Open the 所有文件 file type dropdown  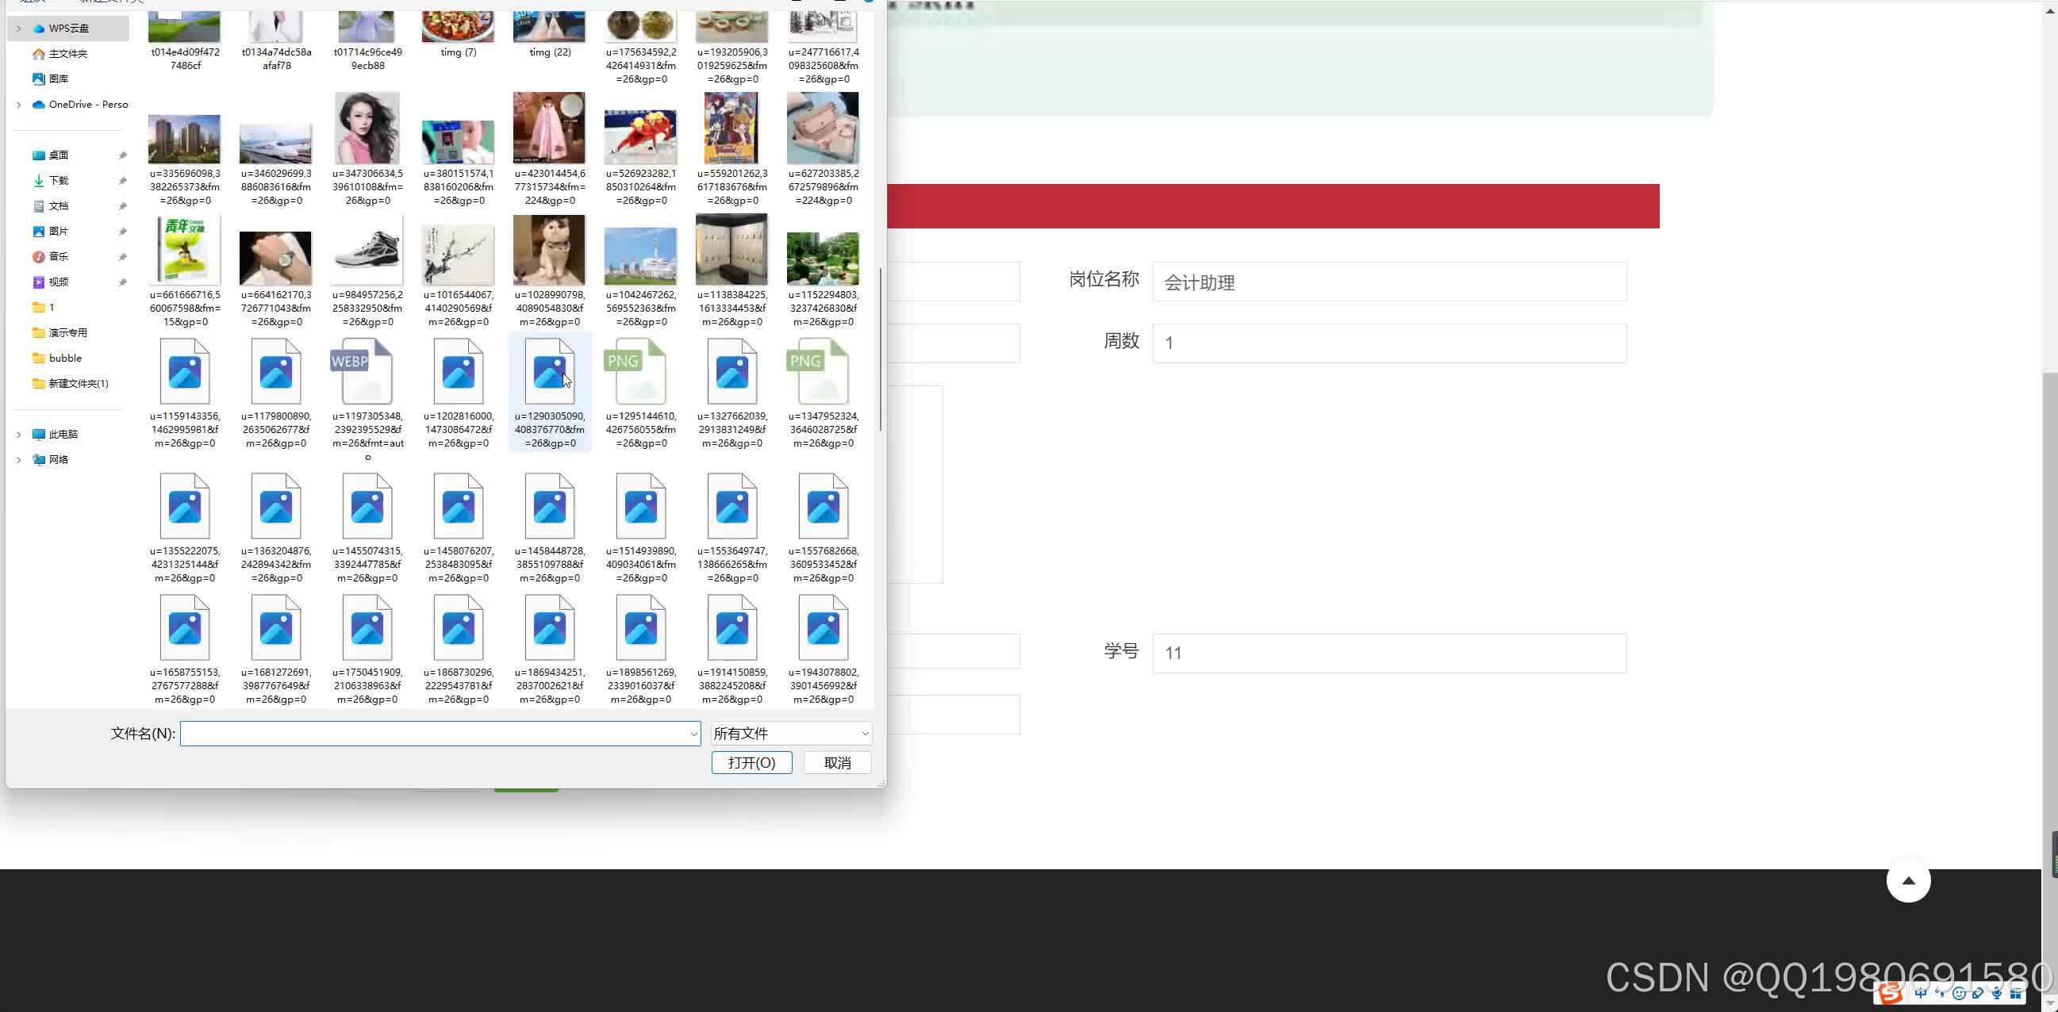point(790,734)
